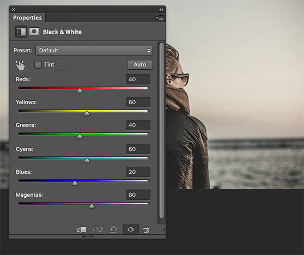
Task: Click the Reds slider handle
Action: point(80,90)
